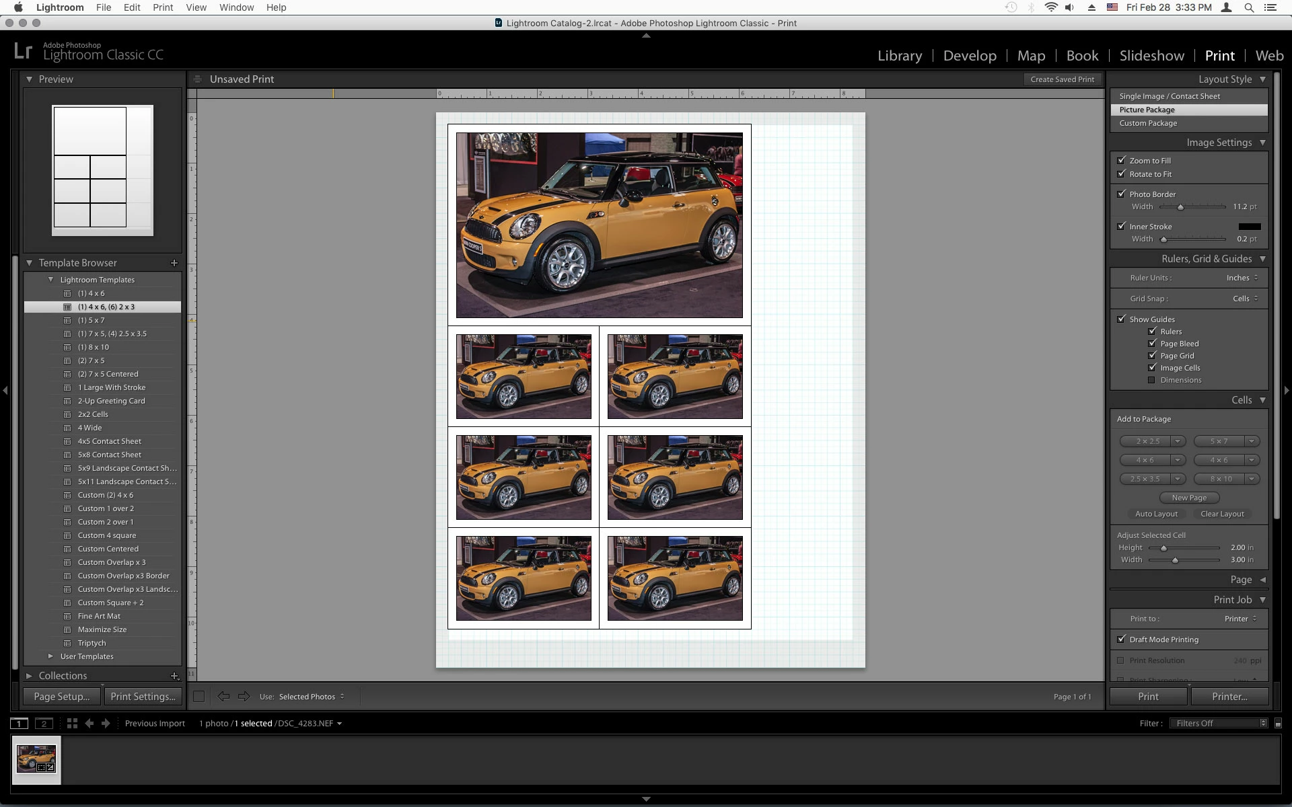This screenshot has width=1292, height=807.
Task: Click the plus icon beside Collections
Action: pyautogui.click(x=174, y=676)
